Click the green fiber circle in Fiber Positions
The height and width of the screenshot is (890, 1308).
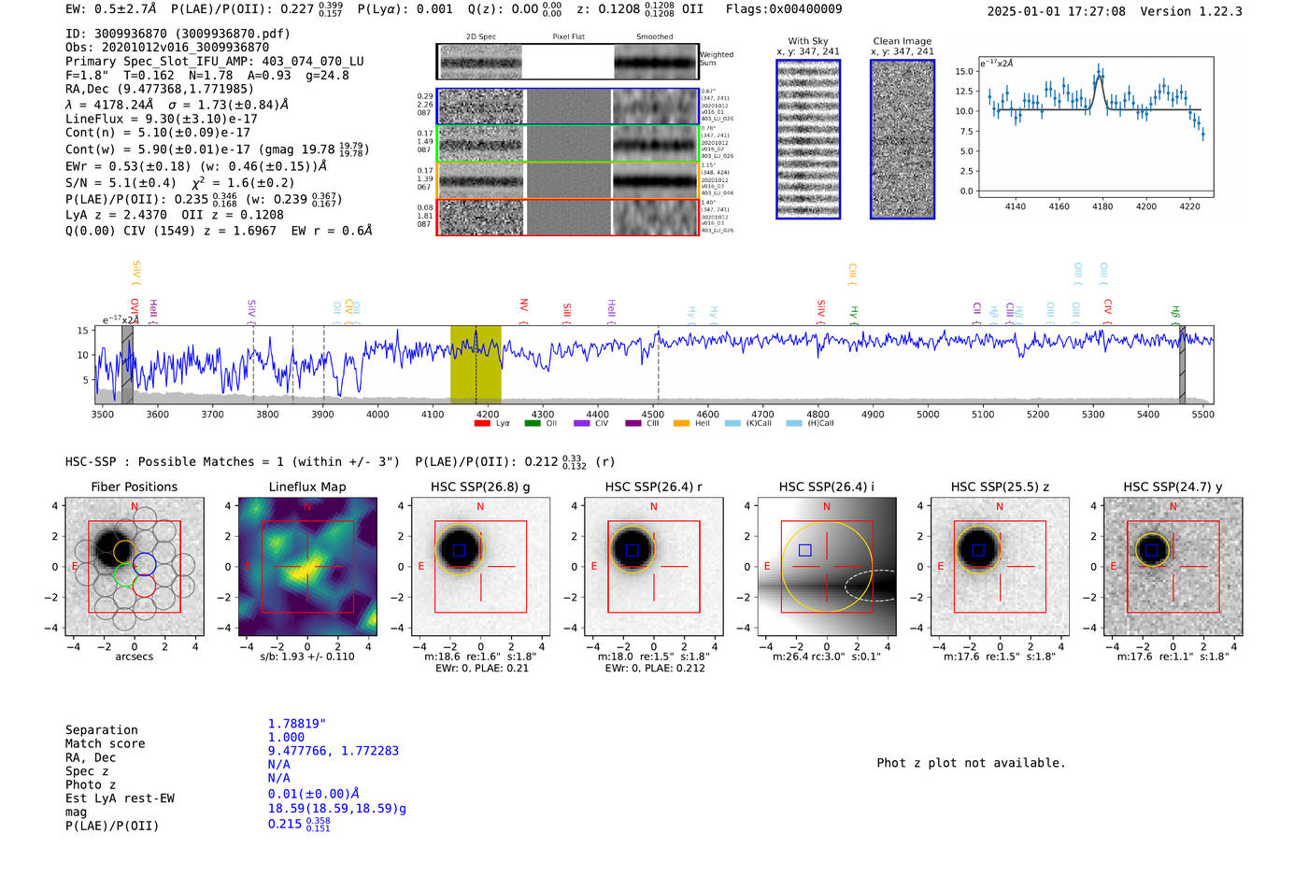[124, 575]
